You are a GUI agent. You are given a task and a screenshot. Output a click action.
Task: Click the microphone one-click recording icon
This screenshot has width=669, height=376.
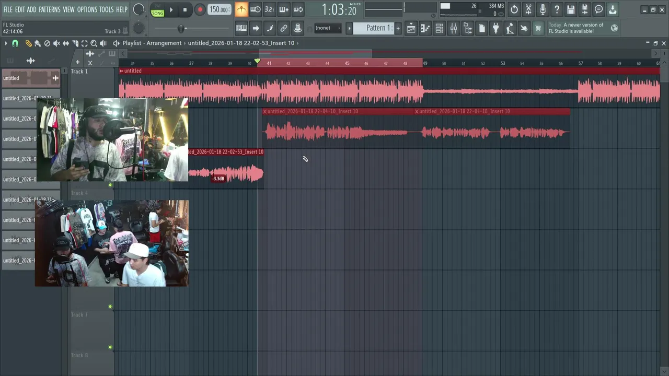pyautogui.click(x=543, y=9)
